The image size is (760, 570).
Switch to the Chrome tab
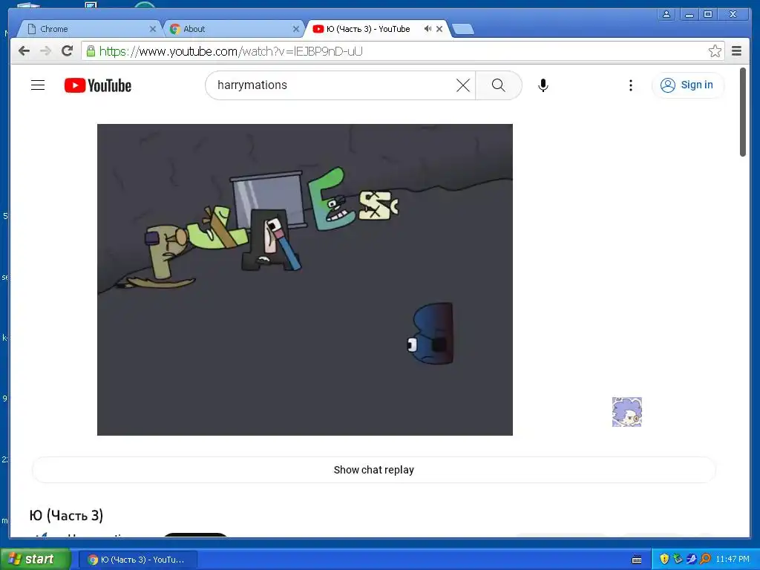click(x=89, y=29)
